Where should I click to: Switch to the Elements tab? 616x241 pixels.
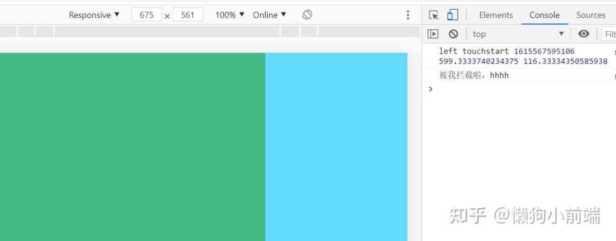[x=496, y=15]
